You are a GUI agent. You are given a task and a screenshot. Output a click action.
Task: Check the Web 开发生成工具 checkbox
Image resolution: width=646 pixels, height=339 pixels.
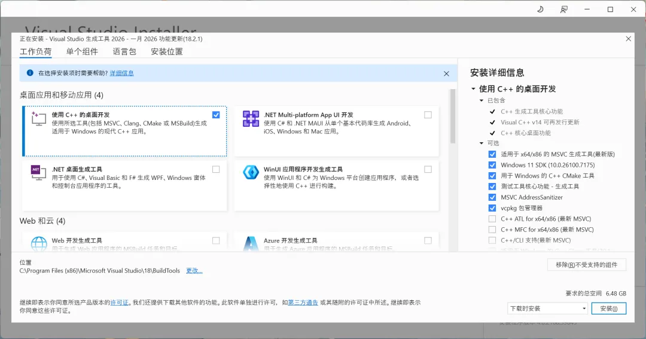tap(216, 240)
